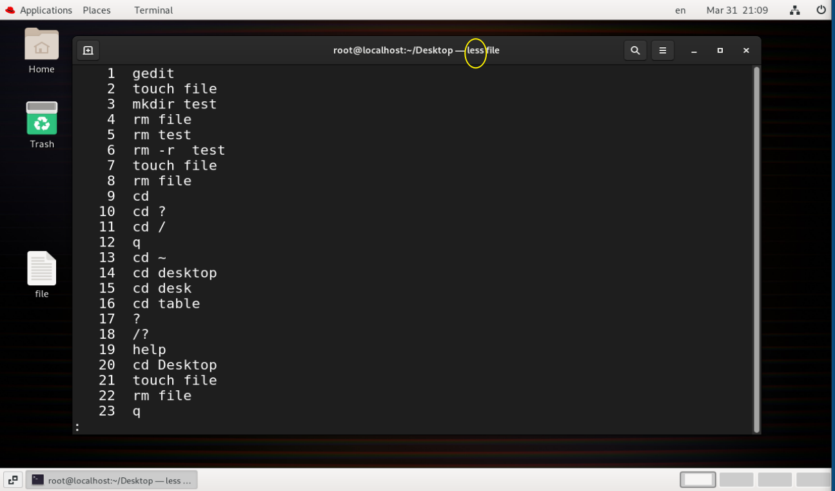Maximize the terminal window
835x491 pixels.
(720, 50)
